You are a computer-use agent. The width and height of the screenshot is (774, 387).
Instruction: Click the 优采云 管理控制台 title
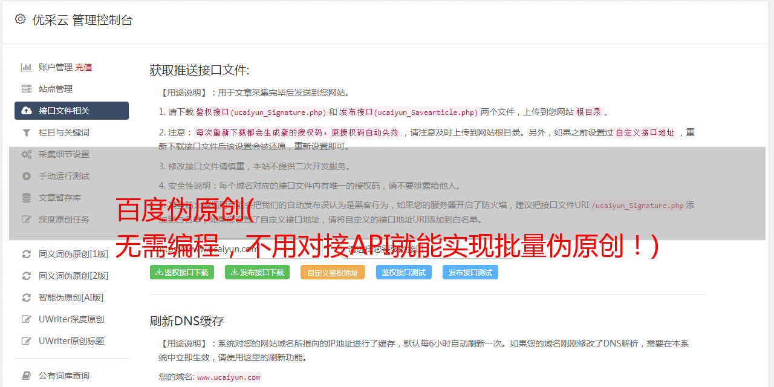pyautogui.click(x=82, y=20)
